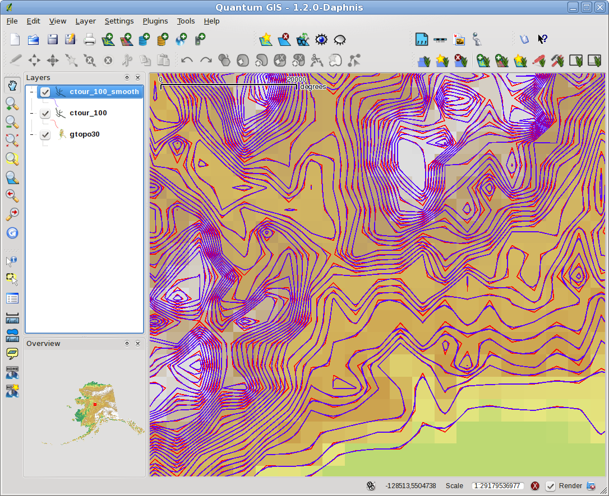The height and width of the screenshot is (496, 609).
Task: Click the Alaska overview map thumbnail
Action: [94, 412]
